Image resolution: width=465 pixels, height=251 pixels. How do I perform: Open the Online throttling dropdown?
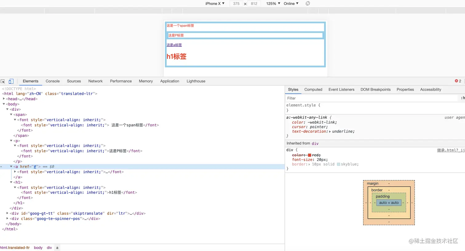[291, 3]
